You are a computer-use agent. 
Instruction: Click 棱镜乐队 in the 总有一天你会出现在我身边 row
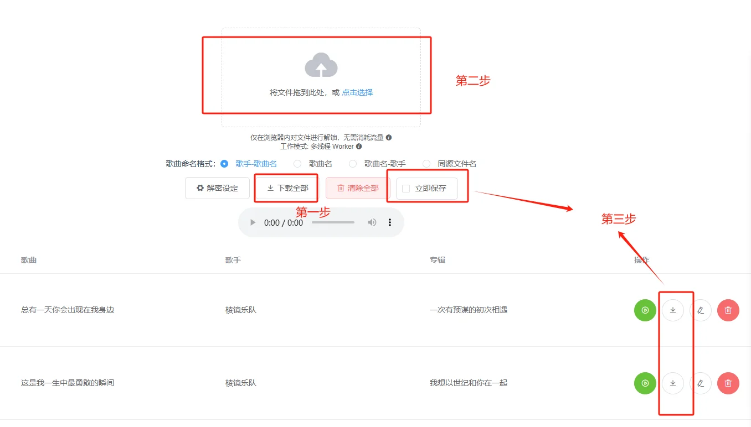click(x=241, y=310)
